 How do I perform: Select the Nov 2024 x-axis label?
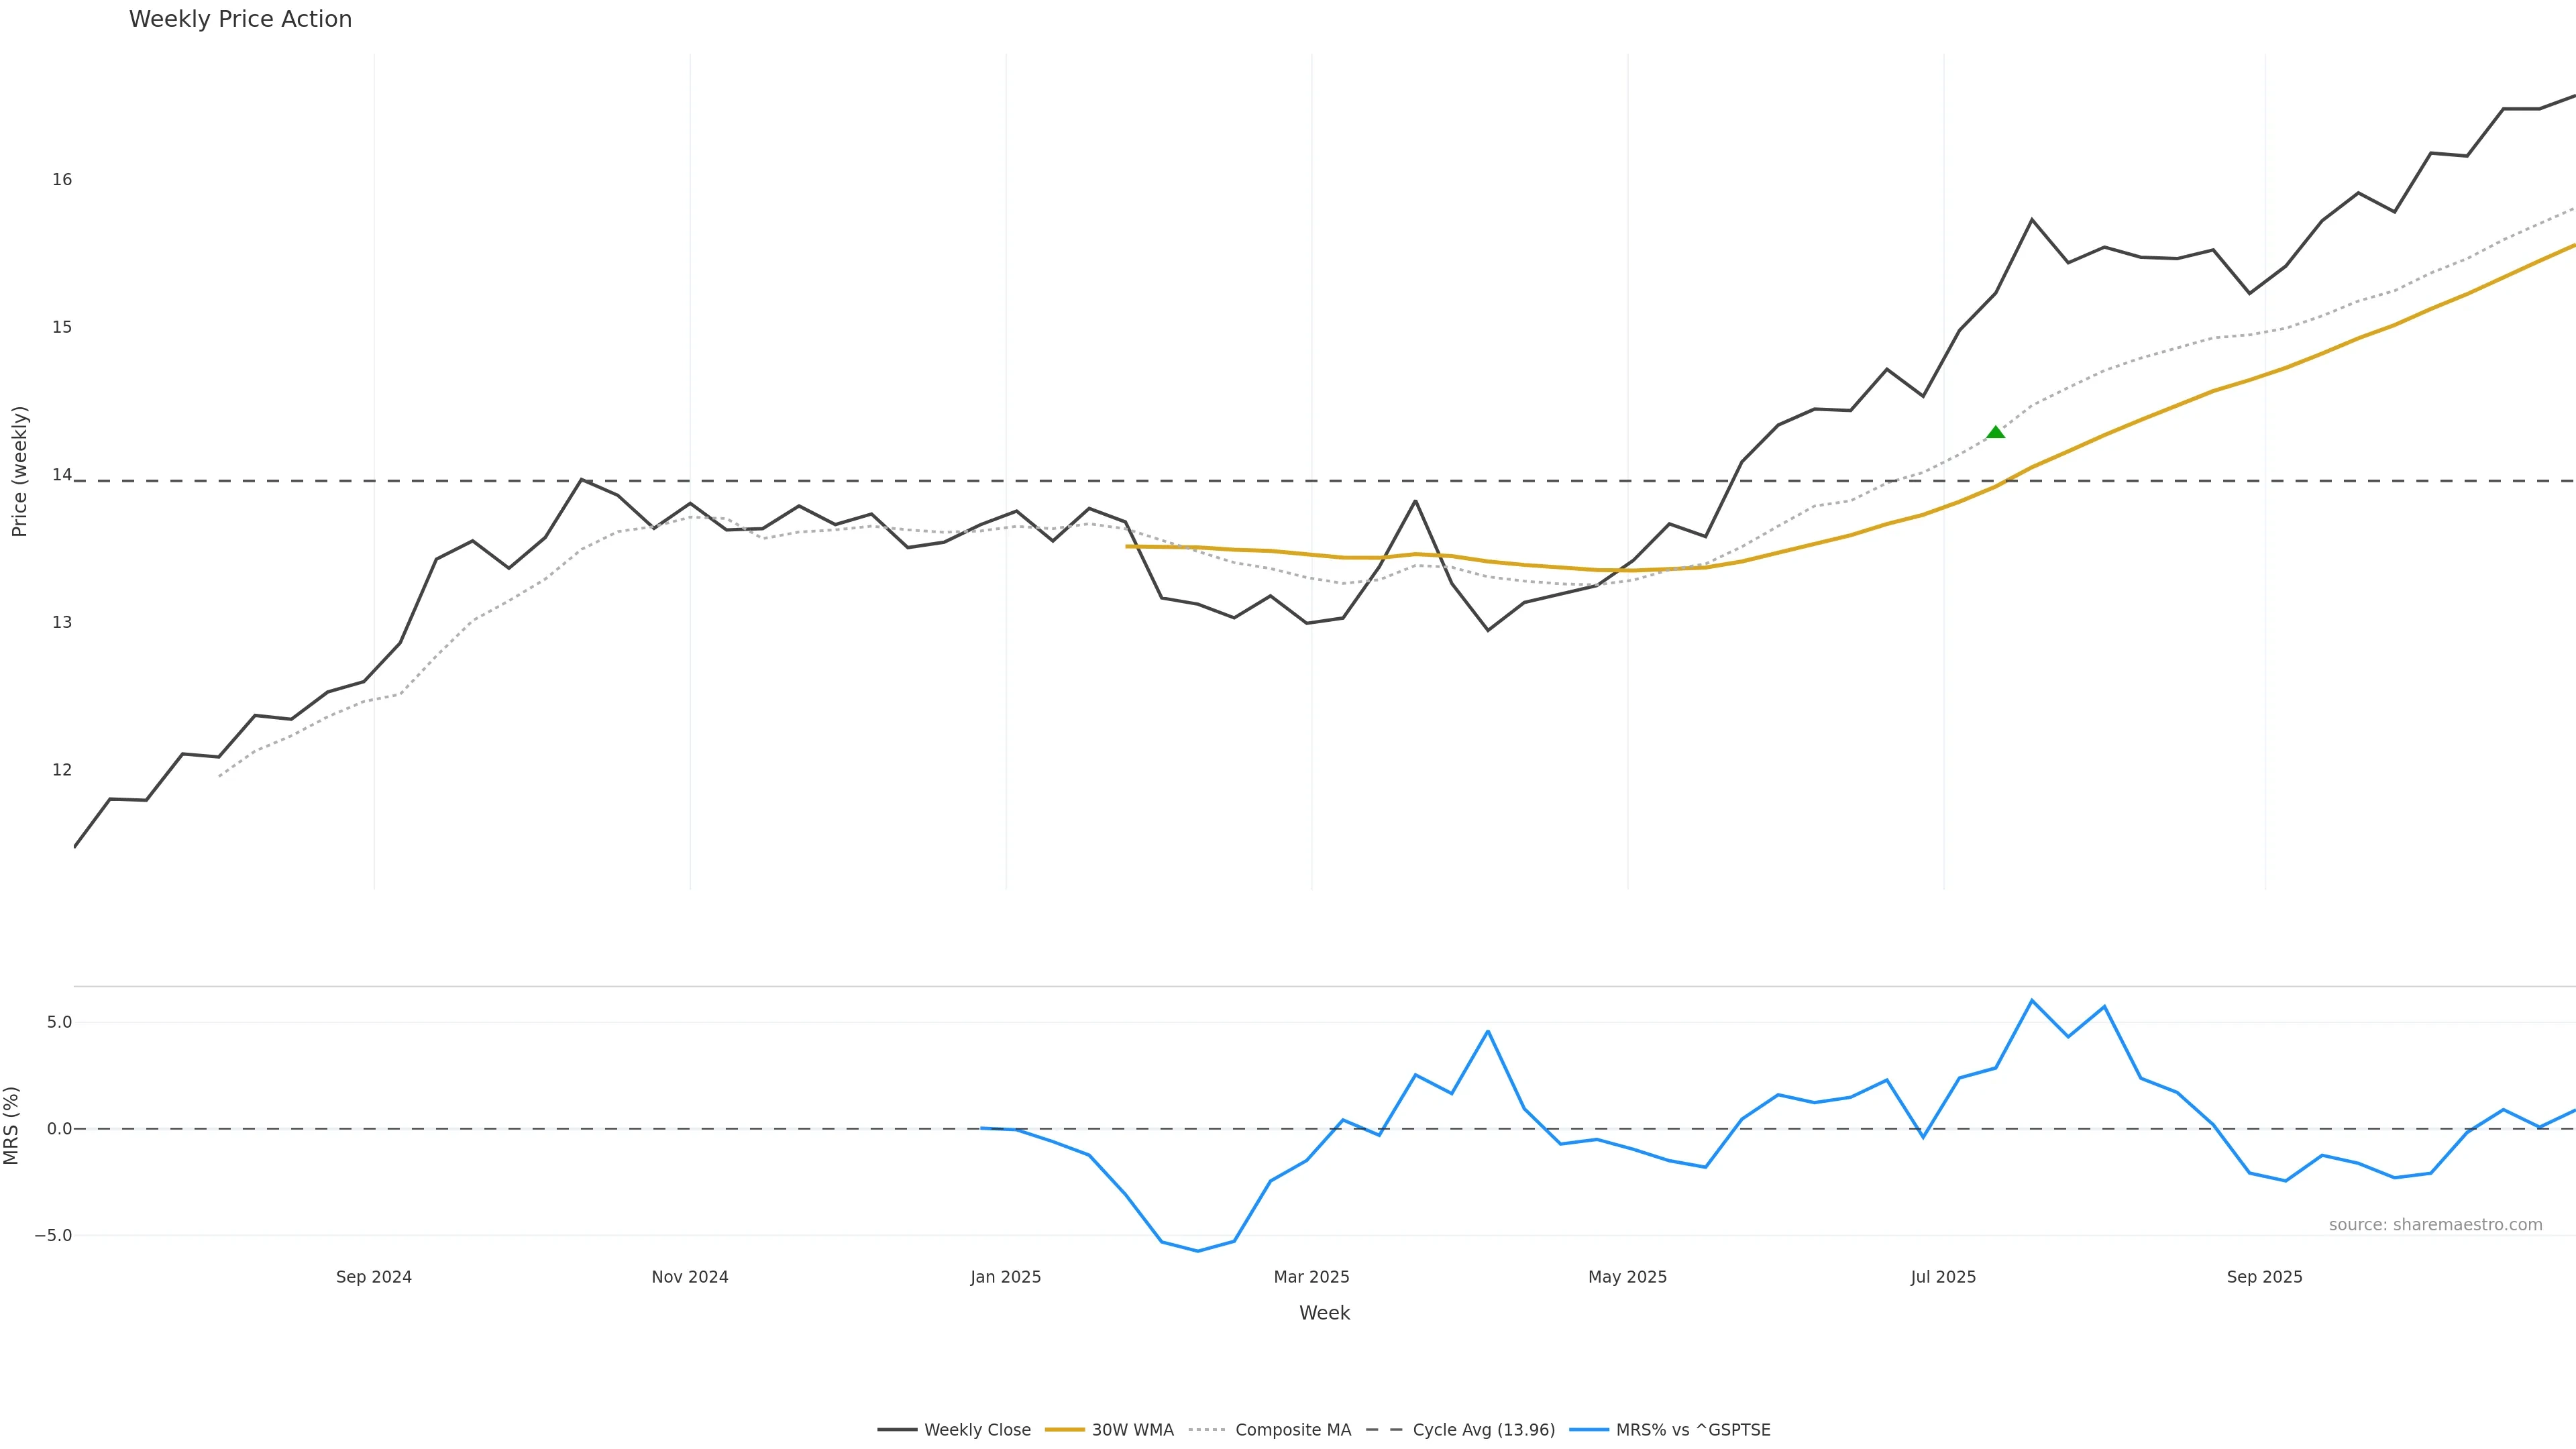pyautogui.click(x=690, y=1277)
